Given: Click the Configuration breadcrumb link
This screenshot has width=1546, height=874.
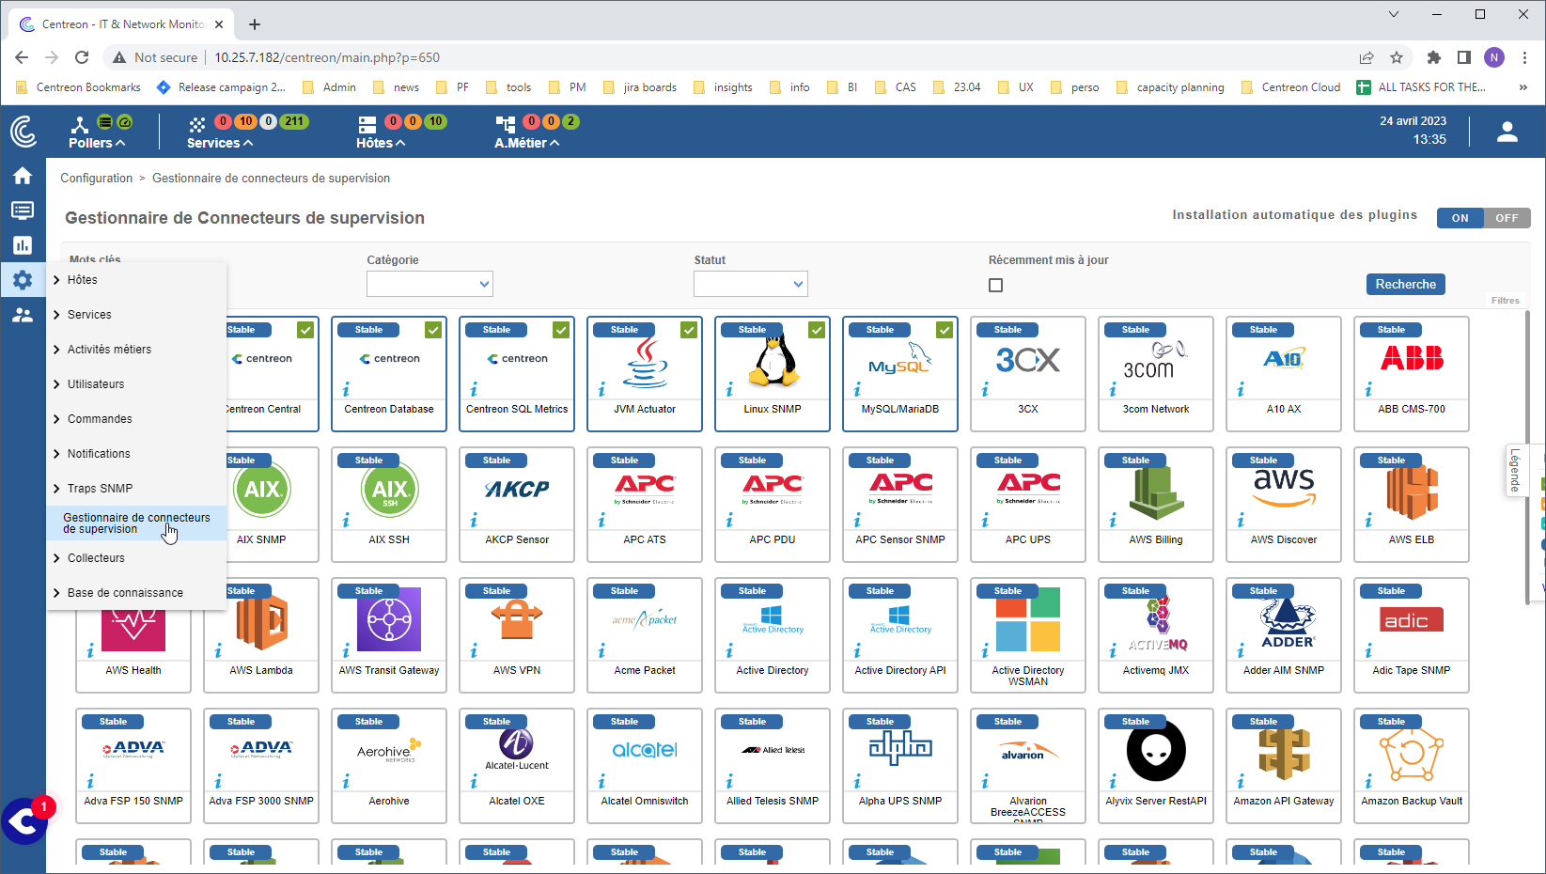Looking at the screenshot, I should coord(97,178).
